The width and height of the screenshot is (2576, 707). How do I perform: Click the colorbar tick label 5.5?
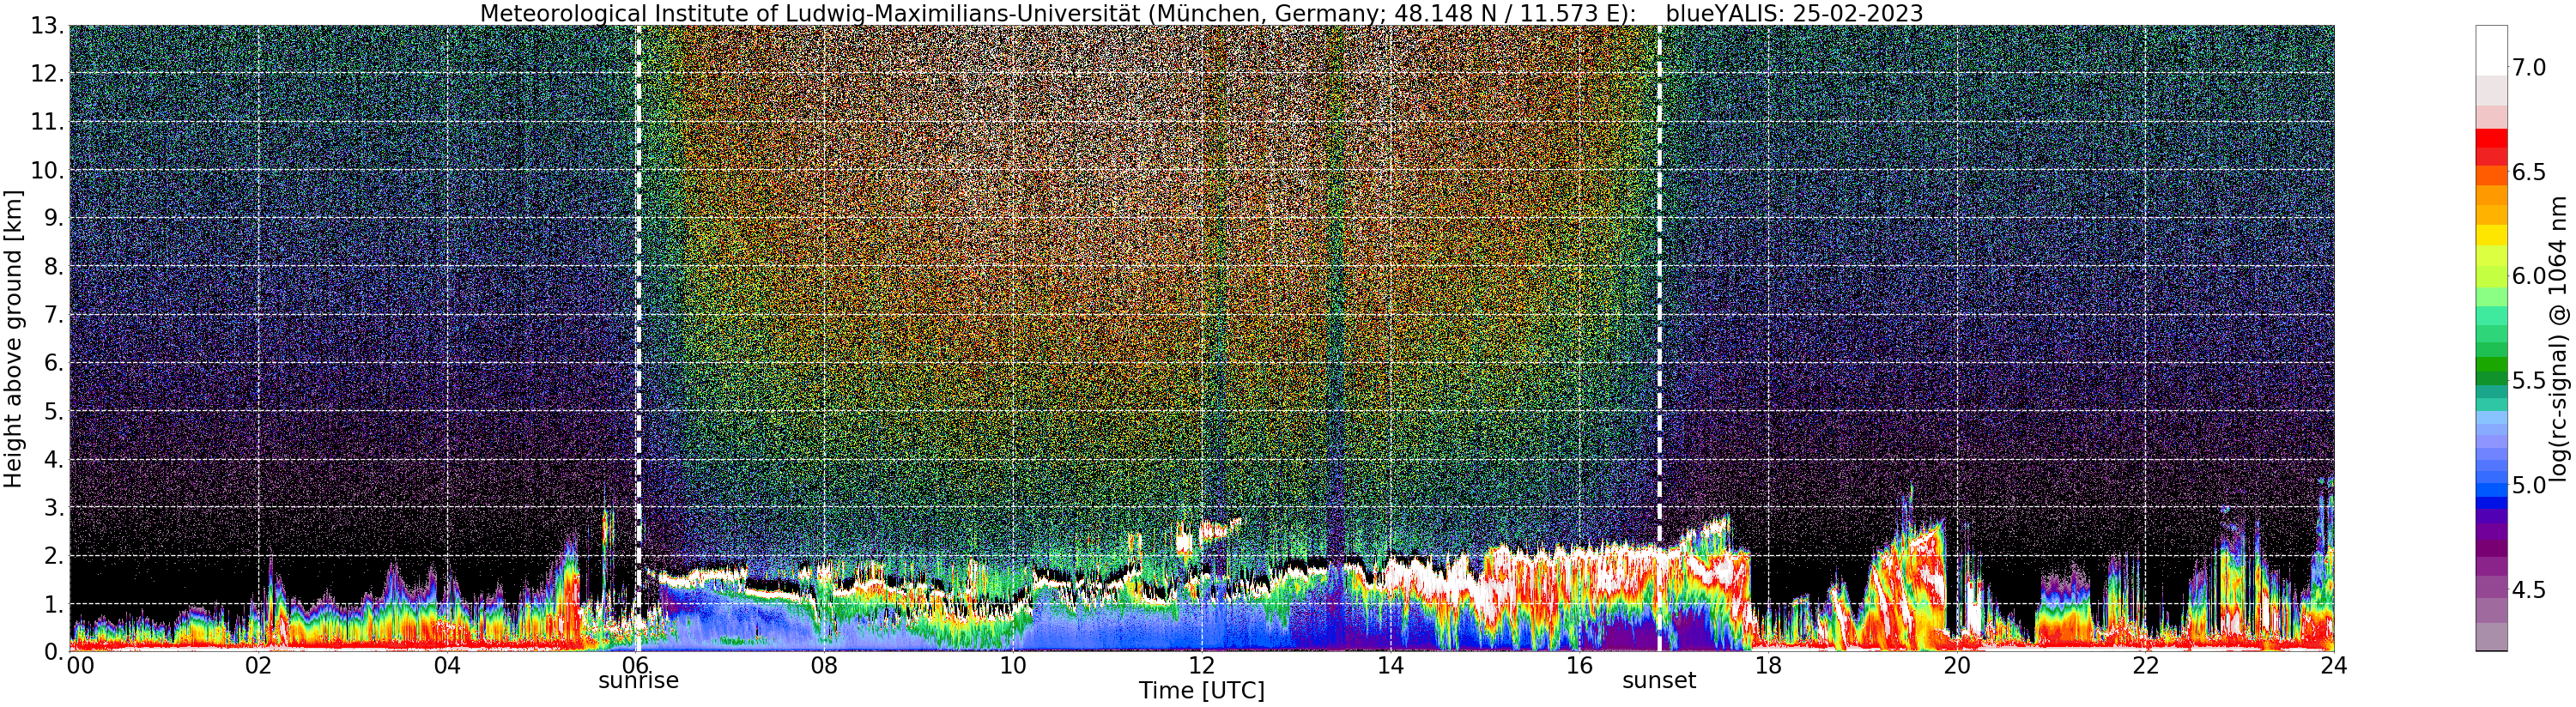click(x=2529, y=381)
